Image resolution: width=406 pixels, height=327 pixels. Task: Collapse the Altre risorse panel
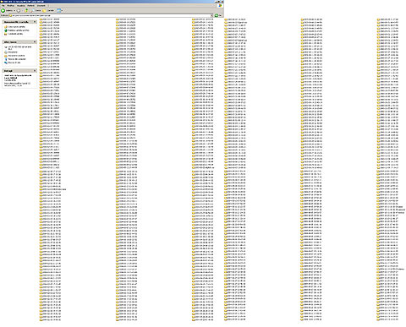(x=35, y=42)
